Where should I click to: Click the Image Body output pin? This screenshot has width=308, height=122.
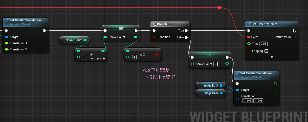(222, 85)
